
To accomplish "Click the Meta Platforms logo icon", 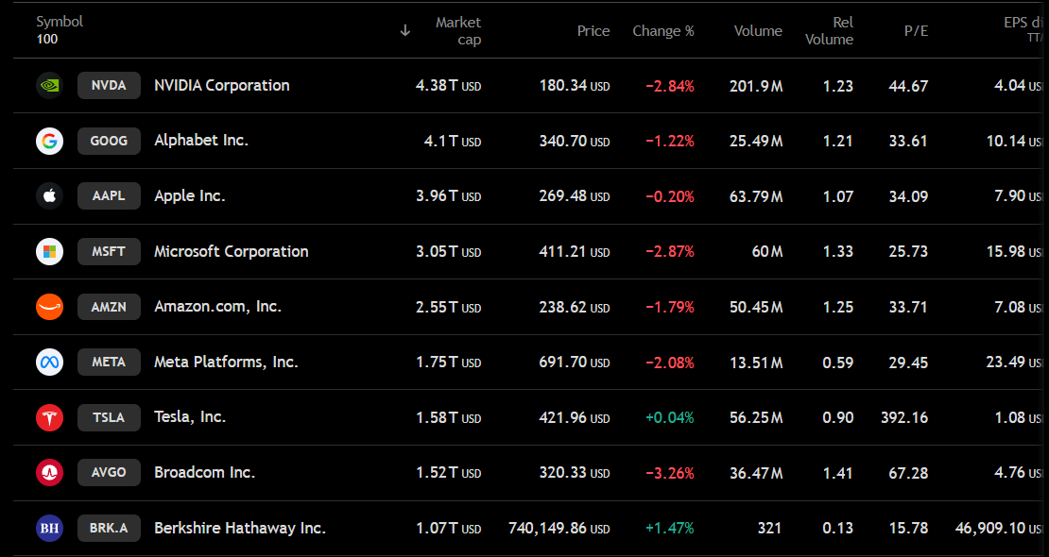I will [49, 362].
